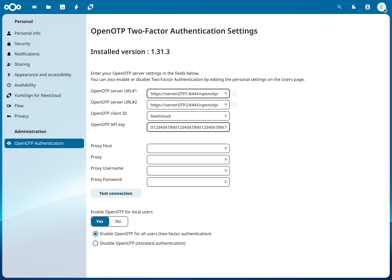Click status icon beside server URL#1
This screenshot has width=392, height=280.
click(235, 94)
